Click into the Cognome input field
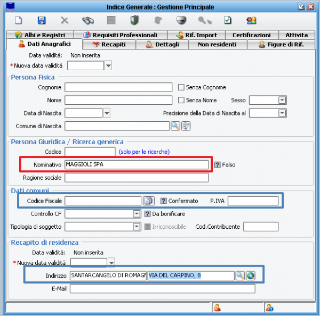Image resolution: width=320 pixels, height=316 pixels. point(118,87)
